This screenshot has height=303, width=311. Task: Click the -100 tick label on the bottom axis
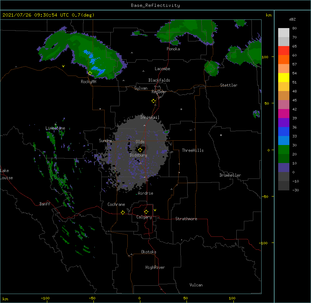[x=45, y=298]
